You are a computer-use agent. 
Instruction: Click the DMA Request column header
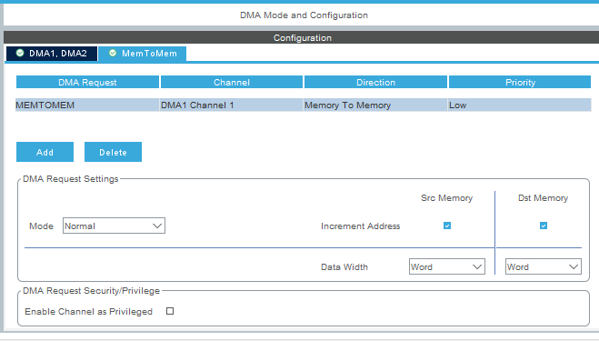pyautogui.click(x=87, y=82)
